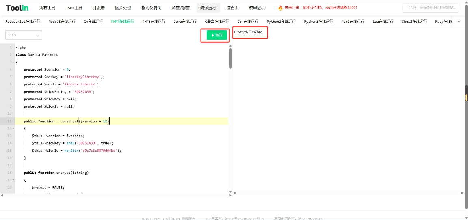Click the code editor vertical scrollbar thumb
The height and width of the screenshot is (220, 468).
pos(230,58)
